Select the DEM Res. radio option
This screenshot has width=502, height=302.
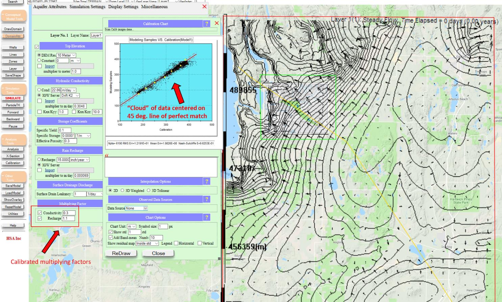pyautogui.click(x=39, y=55)
